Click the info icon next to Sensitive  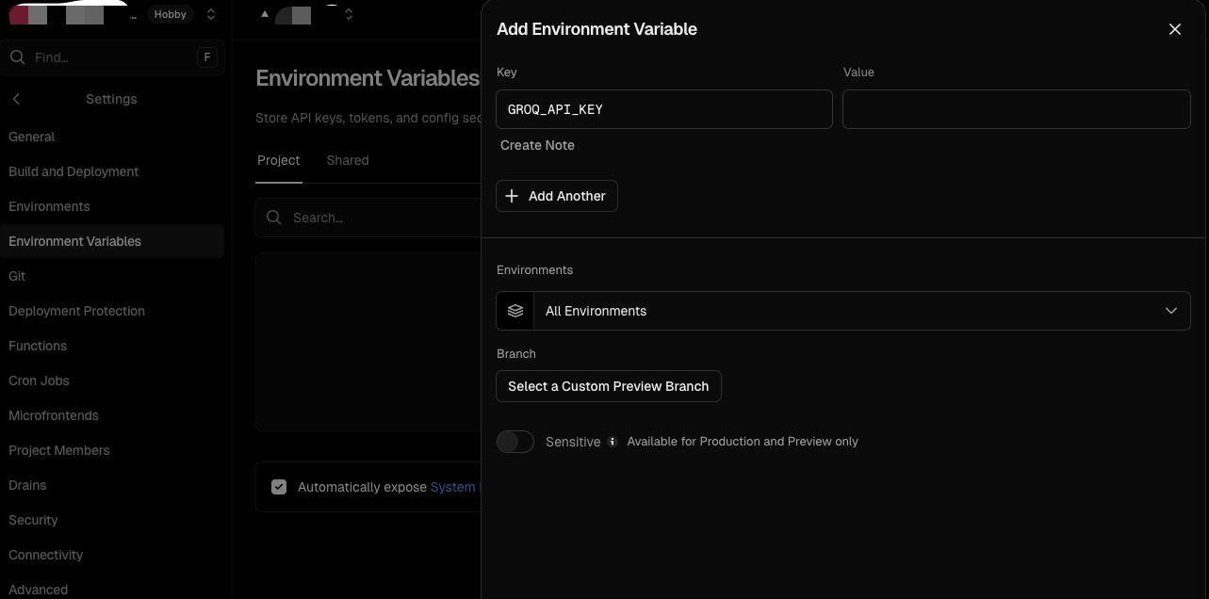pyautogui.click(x=613, y=442)
